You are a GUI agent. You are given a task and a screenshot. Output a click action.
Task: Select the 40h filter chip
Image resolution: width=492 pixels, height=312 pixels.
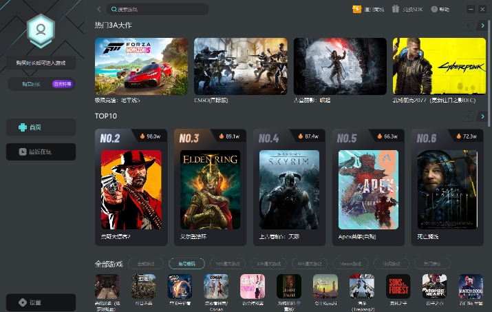(x=310, y=264)
